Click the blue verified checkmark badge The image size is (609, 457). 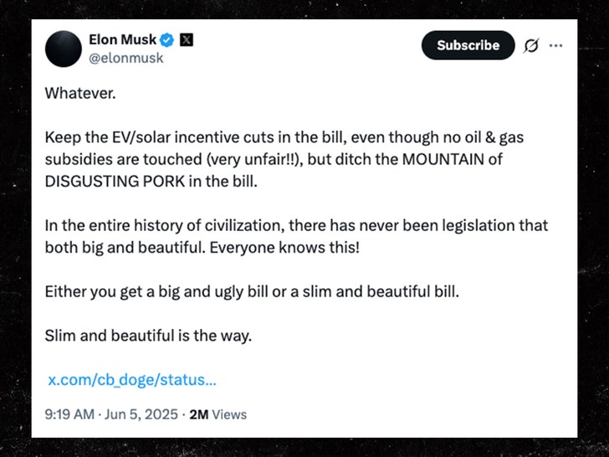(166, 39)
